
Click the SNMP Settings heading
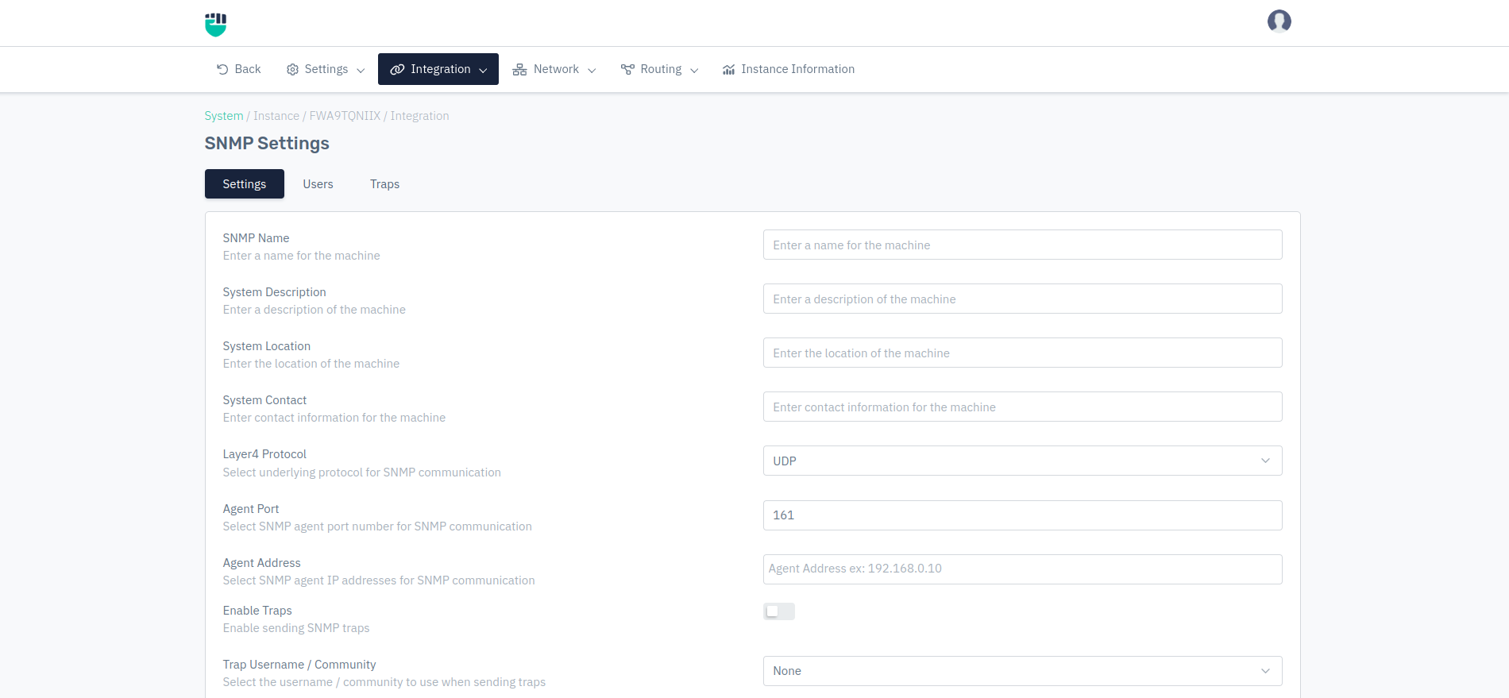coord(267,144)
